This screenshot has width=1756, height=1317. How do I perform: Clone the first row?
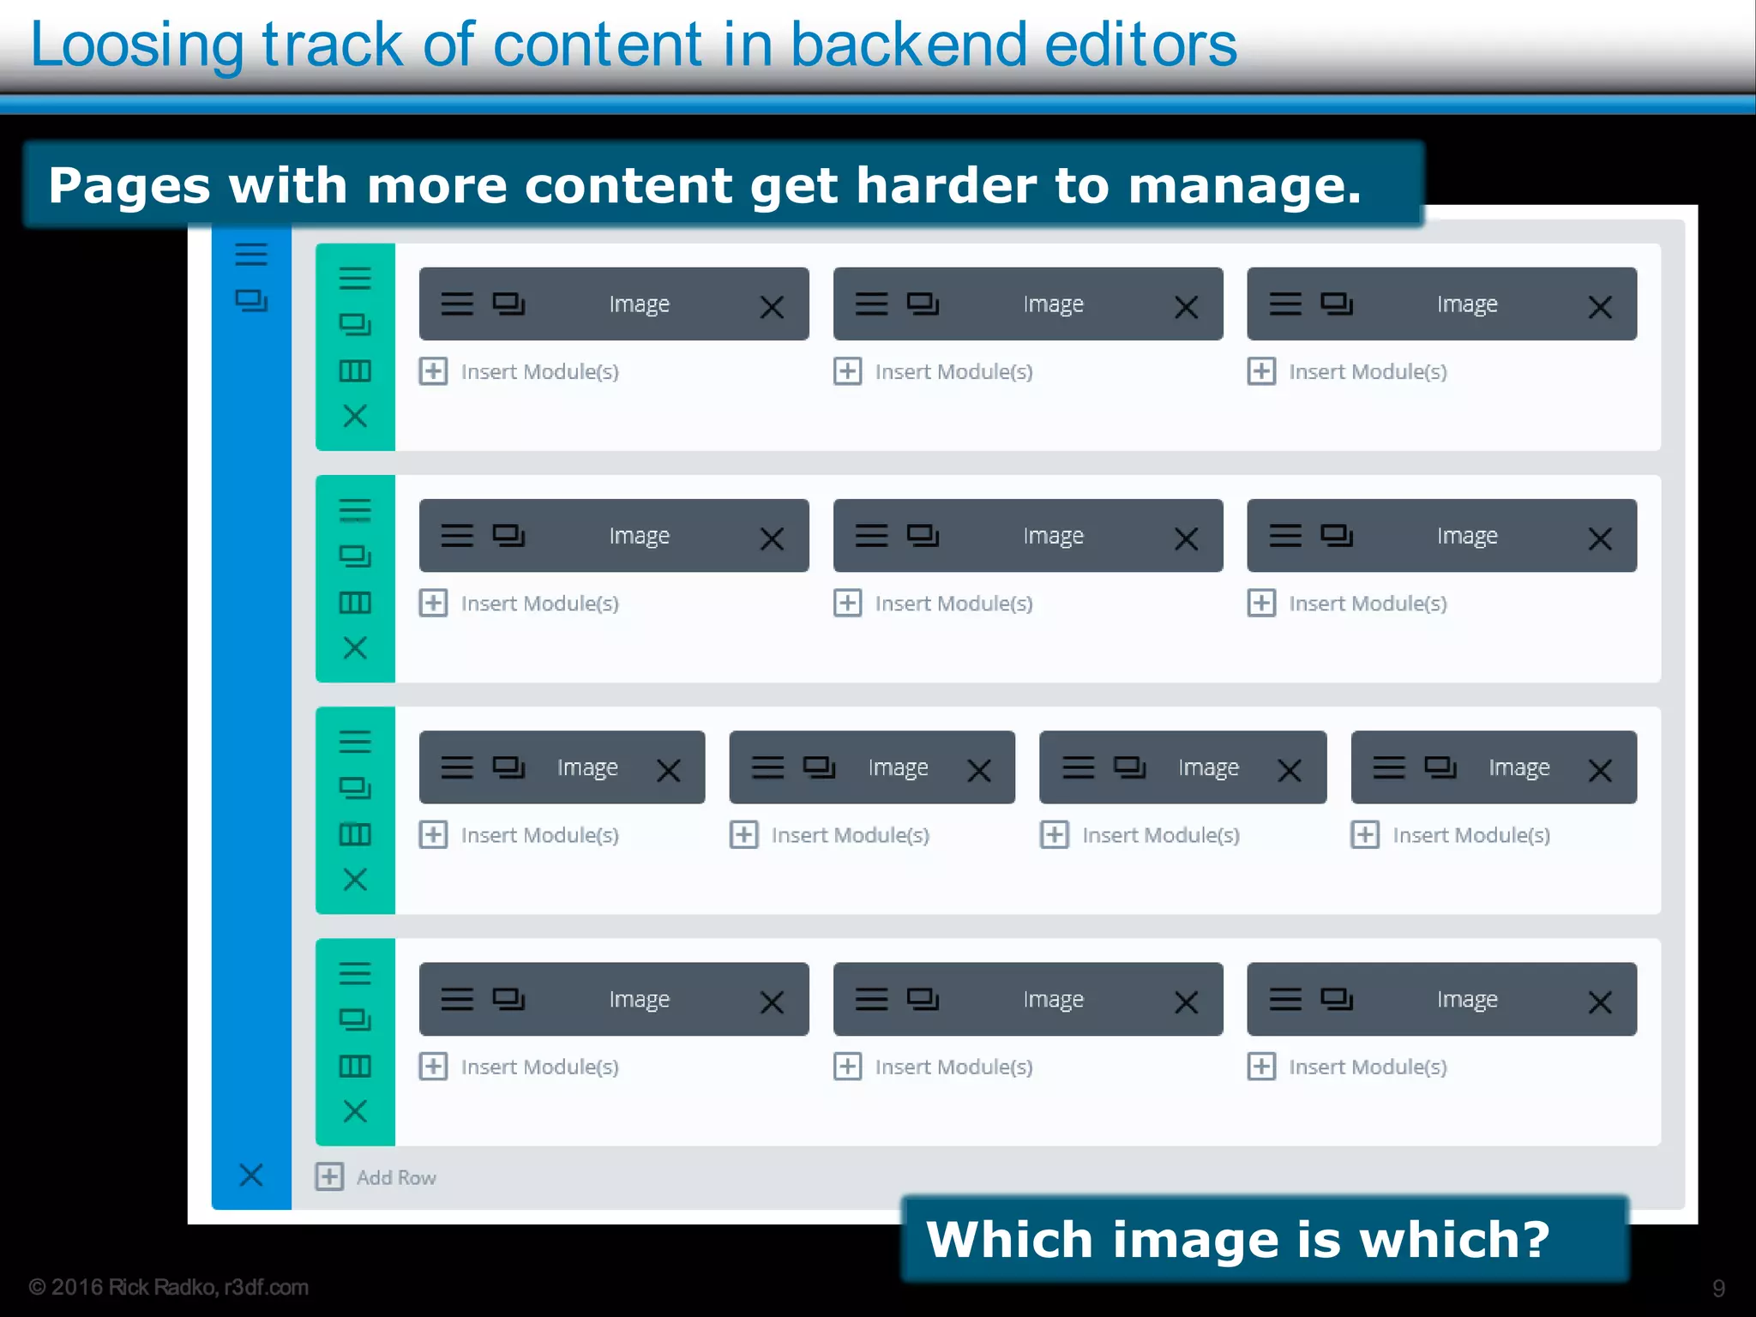[x=355, y=324]
